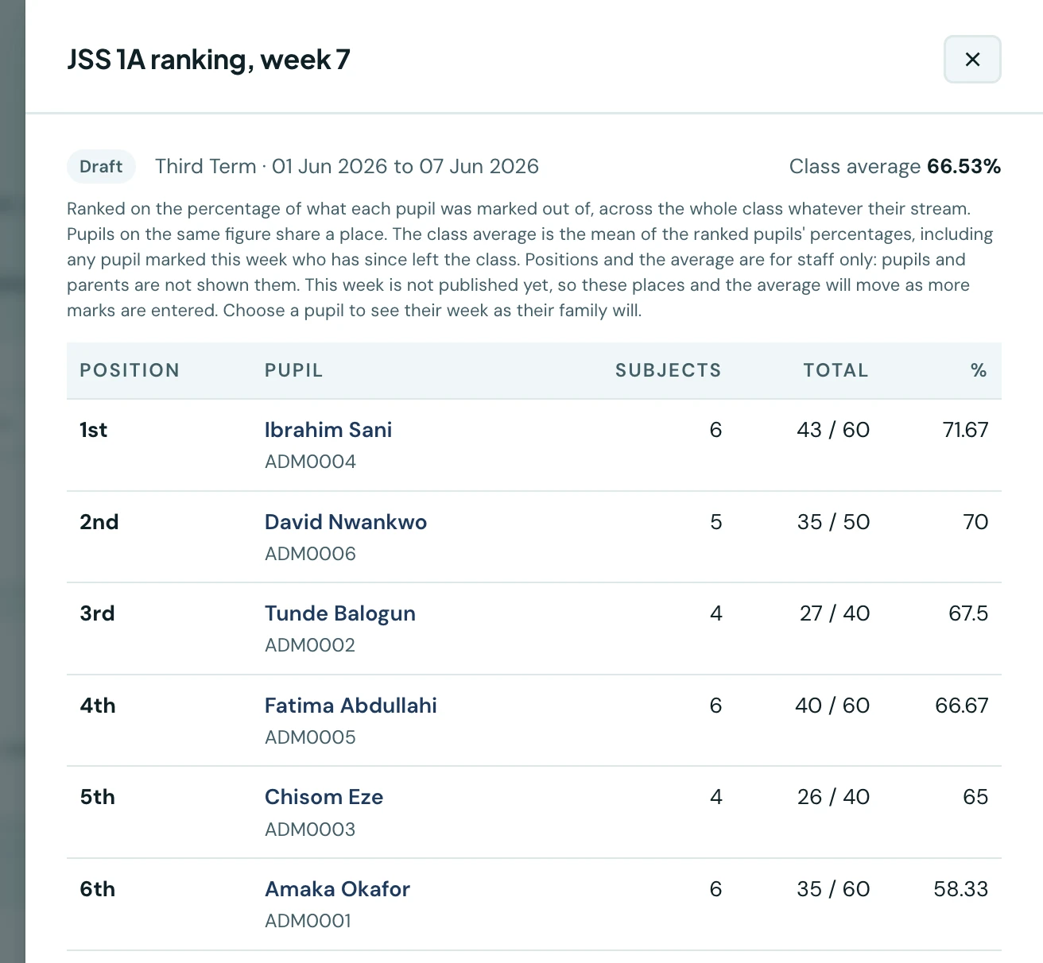This screenshot has height=963, width=1043.
Task: Open Amaka Okafor's pupil link
Action: pyautogui.click(x=337, y=889)
